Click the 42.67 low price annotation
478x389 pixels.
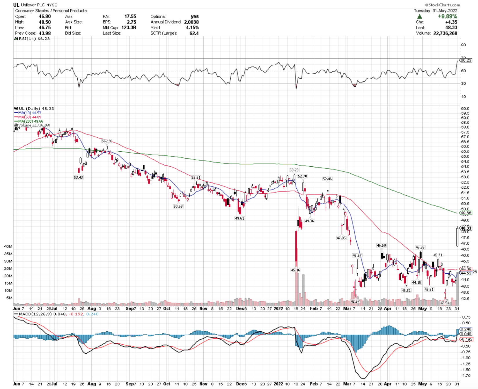coord(355,301)
